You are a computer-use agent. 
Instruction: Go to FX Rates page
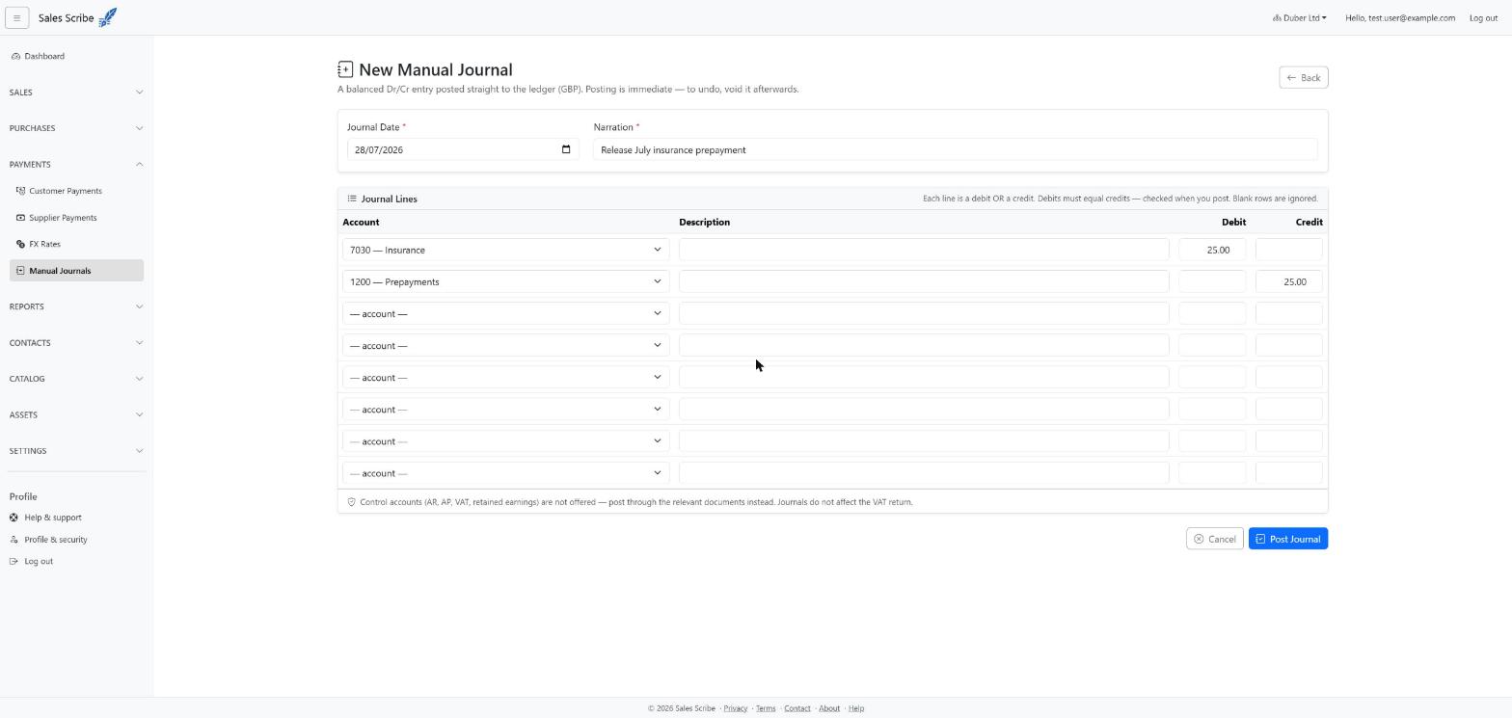(x=44, y=244)
